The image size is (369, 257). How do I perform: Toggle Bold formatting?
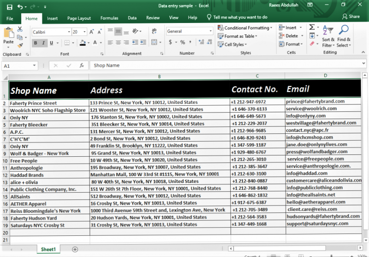[36, 43]
